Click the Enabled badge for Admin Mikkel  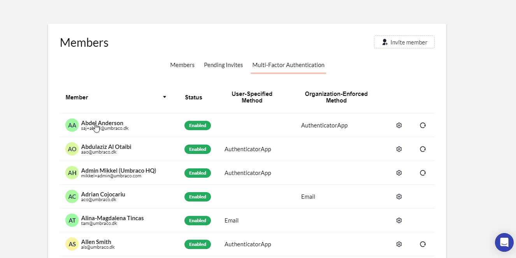pyautogui.click(x=198, y=173)
